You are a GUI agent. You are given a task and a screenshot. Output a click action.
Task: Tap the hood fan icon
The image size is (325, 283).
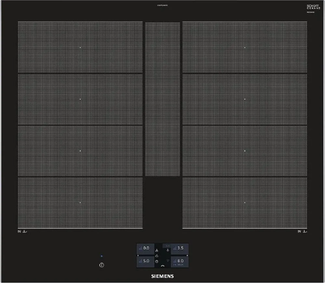(x=157, y=250)
